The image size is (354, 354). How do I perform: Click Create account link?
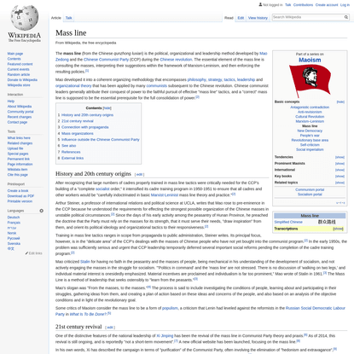(x=327, y=5)
